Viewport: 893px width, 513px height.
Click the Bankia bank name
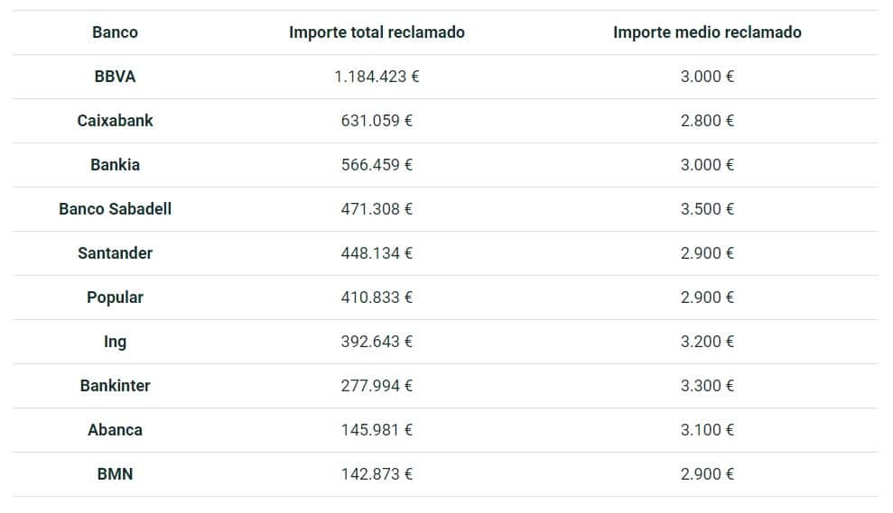(115, 165)
